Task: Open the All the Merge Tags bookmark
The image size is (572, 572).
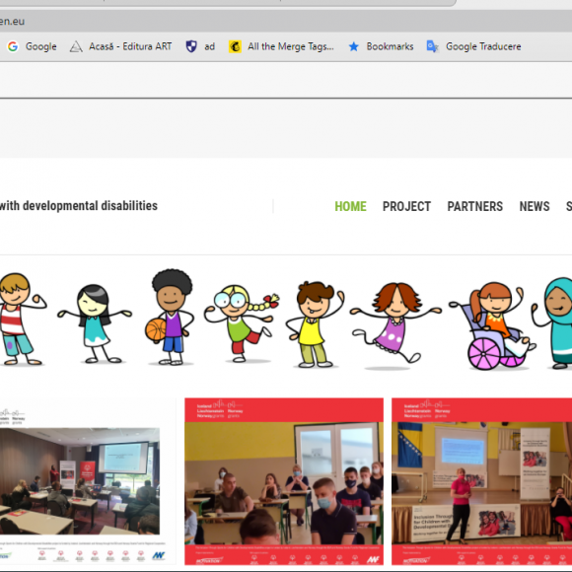Action: point(281,46)
